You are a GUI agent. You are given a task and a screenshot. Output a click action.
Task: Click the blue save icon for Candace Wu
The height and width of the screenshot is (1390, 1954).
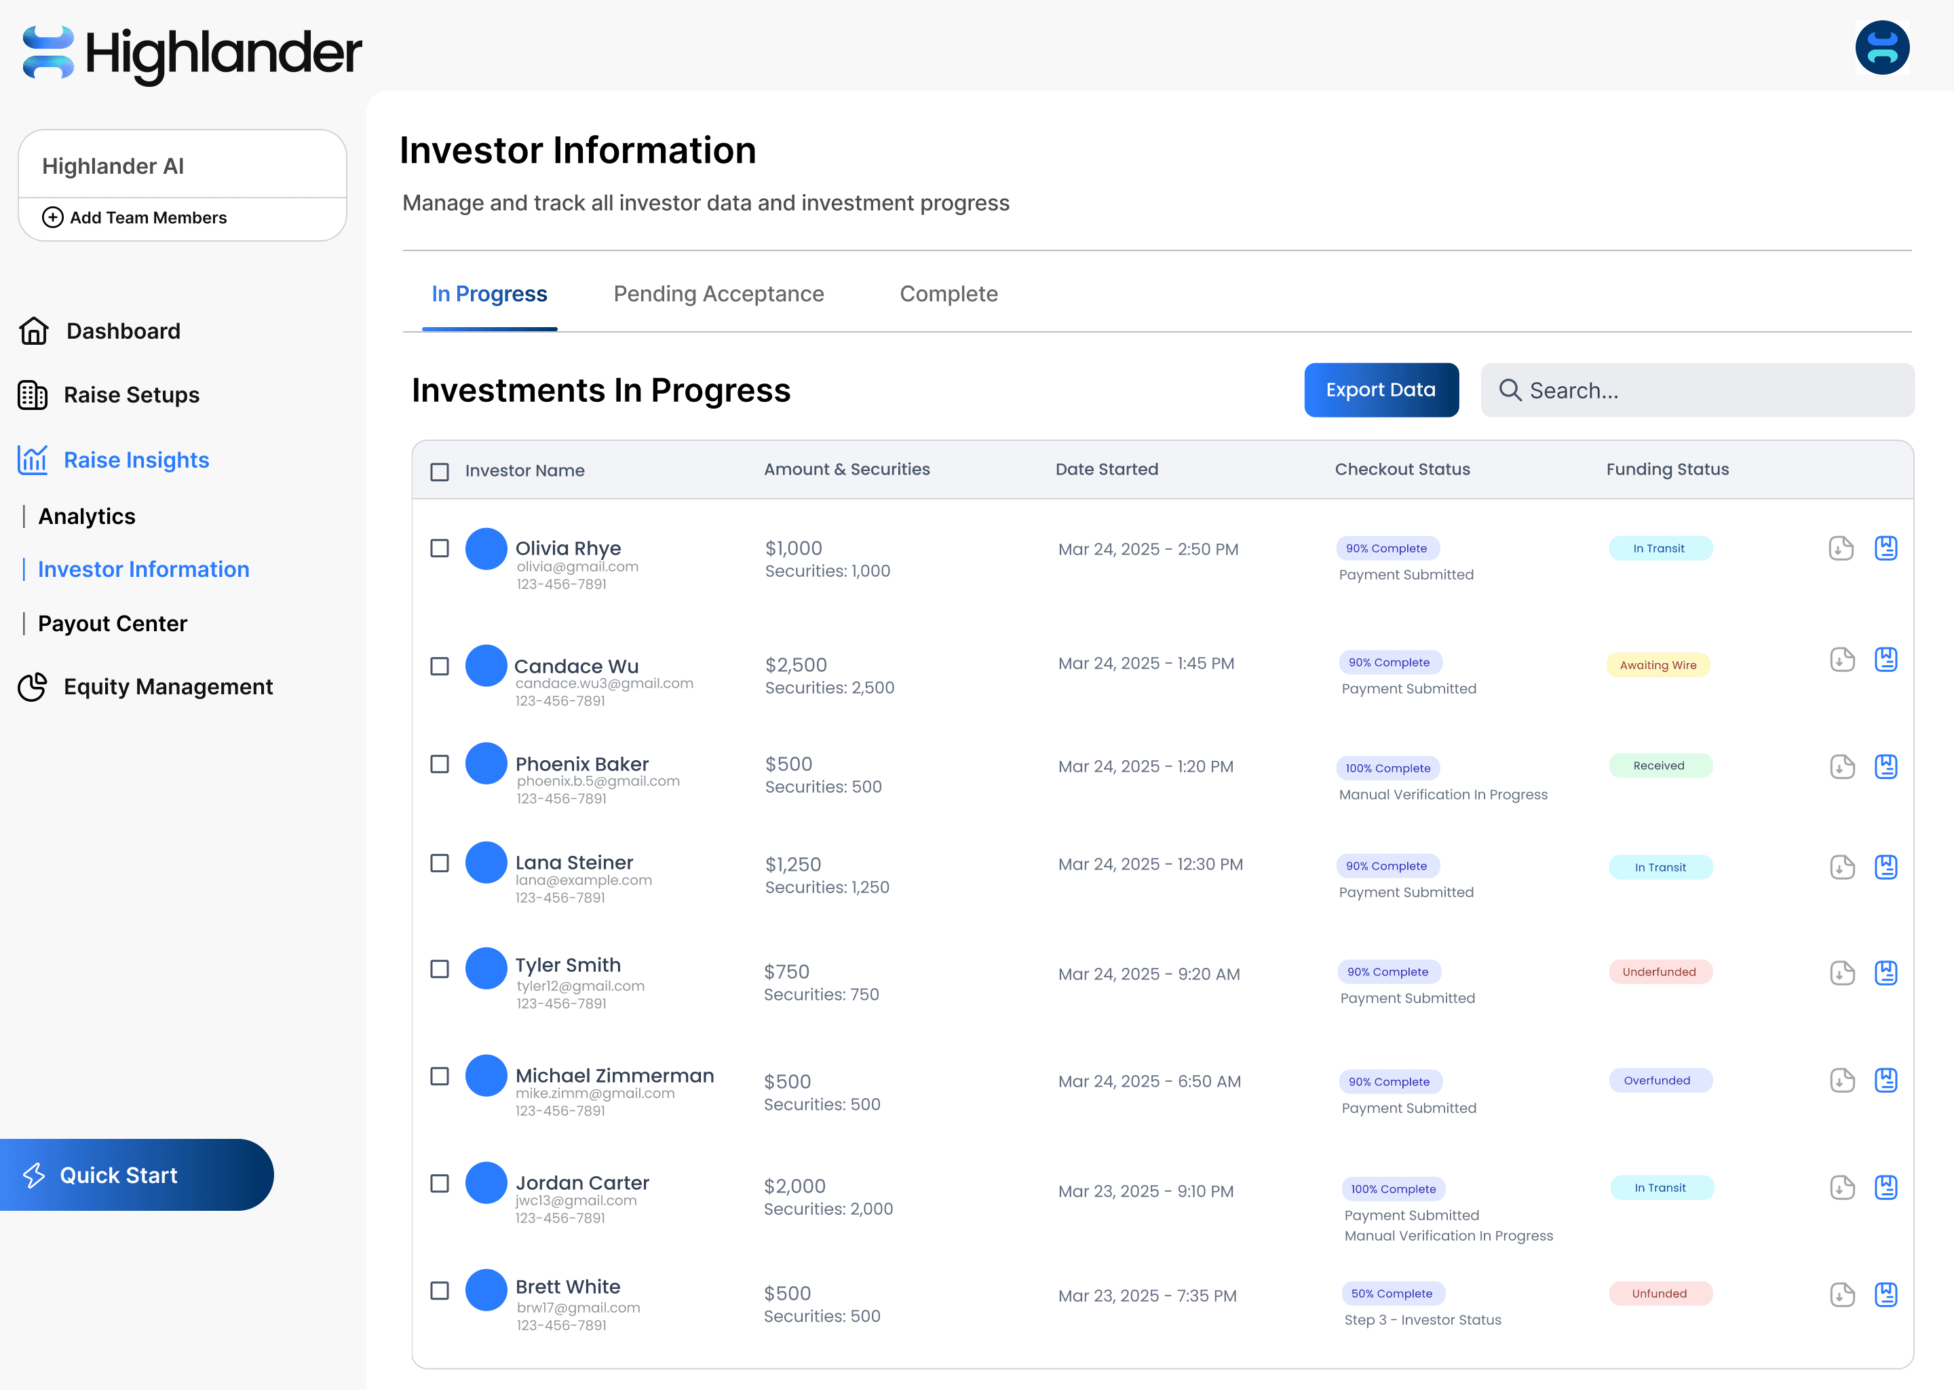tap(1885, 660)
